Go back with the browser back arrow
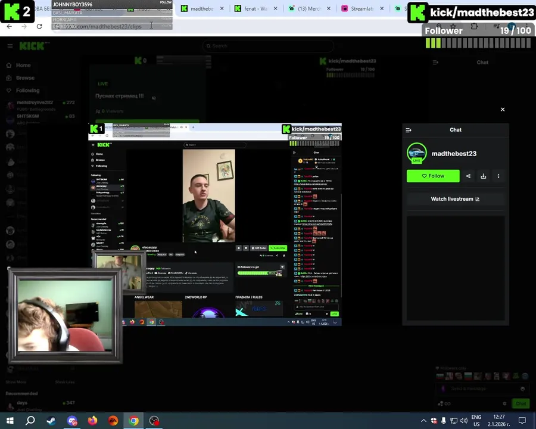This screenshot has height=429, width=536. [x=9, y=26]
